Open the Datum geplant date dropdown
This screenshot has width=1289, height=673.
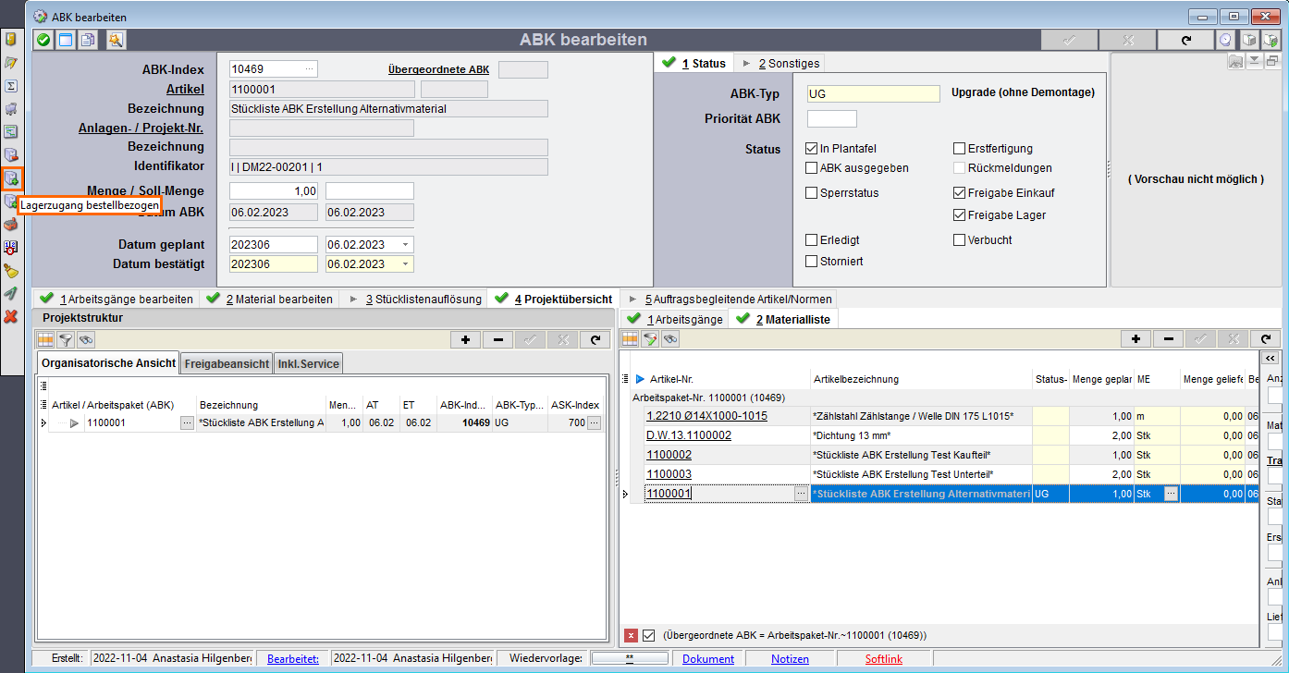click(x=405, y=245)
